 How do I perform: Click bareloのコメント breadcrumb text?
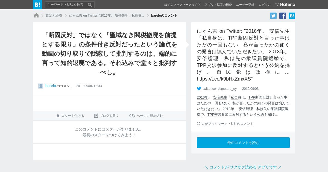pos(164,16)
